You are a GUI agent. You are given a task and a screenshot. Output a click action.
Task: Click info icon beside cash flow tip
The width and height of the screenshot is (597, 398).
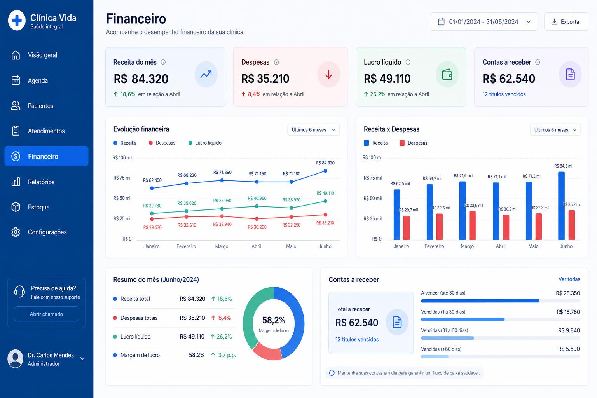click(332, 373)
